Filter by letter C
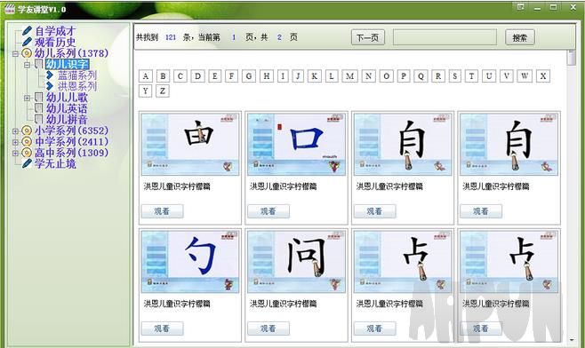Screen dimensions: 585x348 click(180, 76)
